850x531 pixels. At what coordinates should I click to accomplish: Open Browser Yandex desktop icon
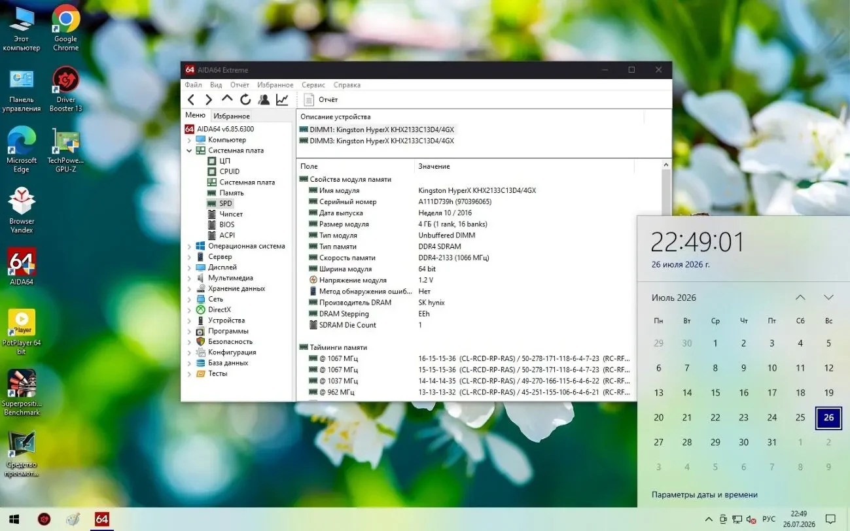22,211
